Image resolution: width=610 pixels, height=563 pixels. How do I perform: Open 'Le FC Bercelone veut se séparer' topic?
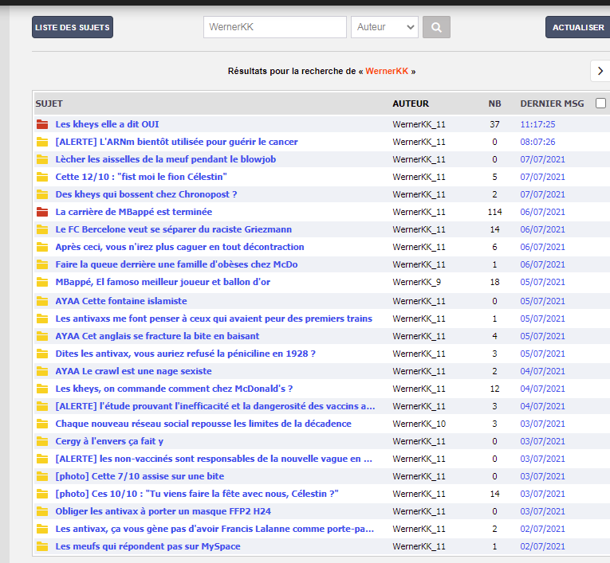[x=174, y=229]
